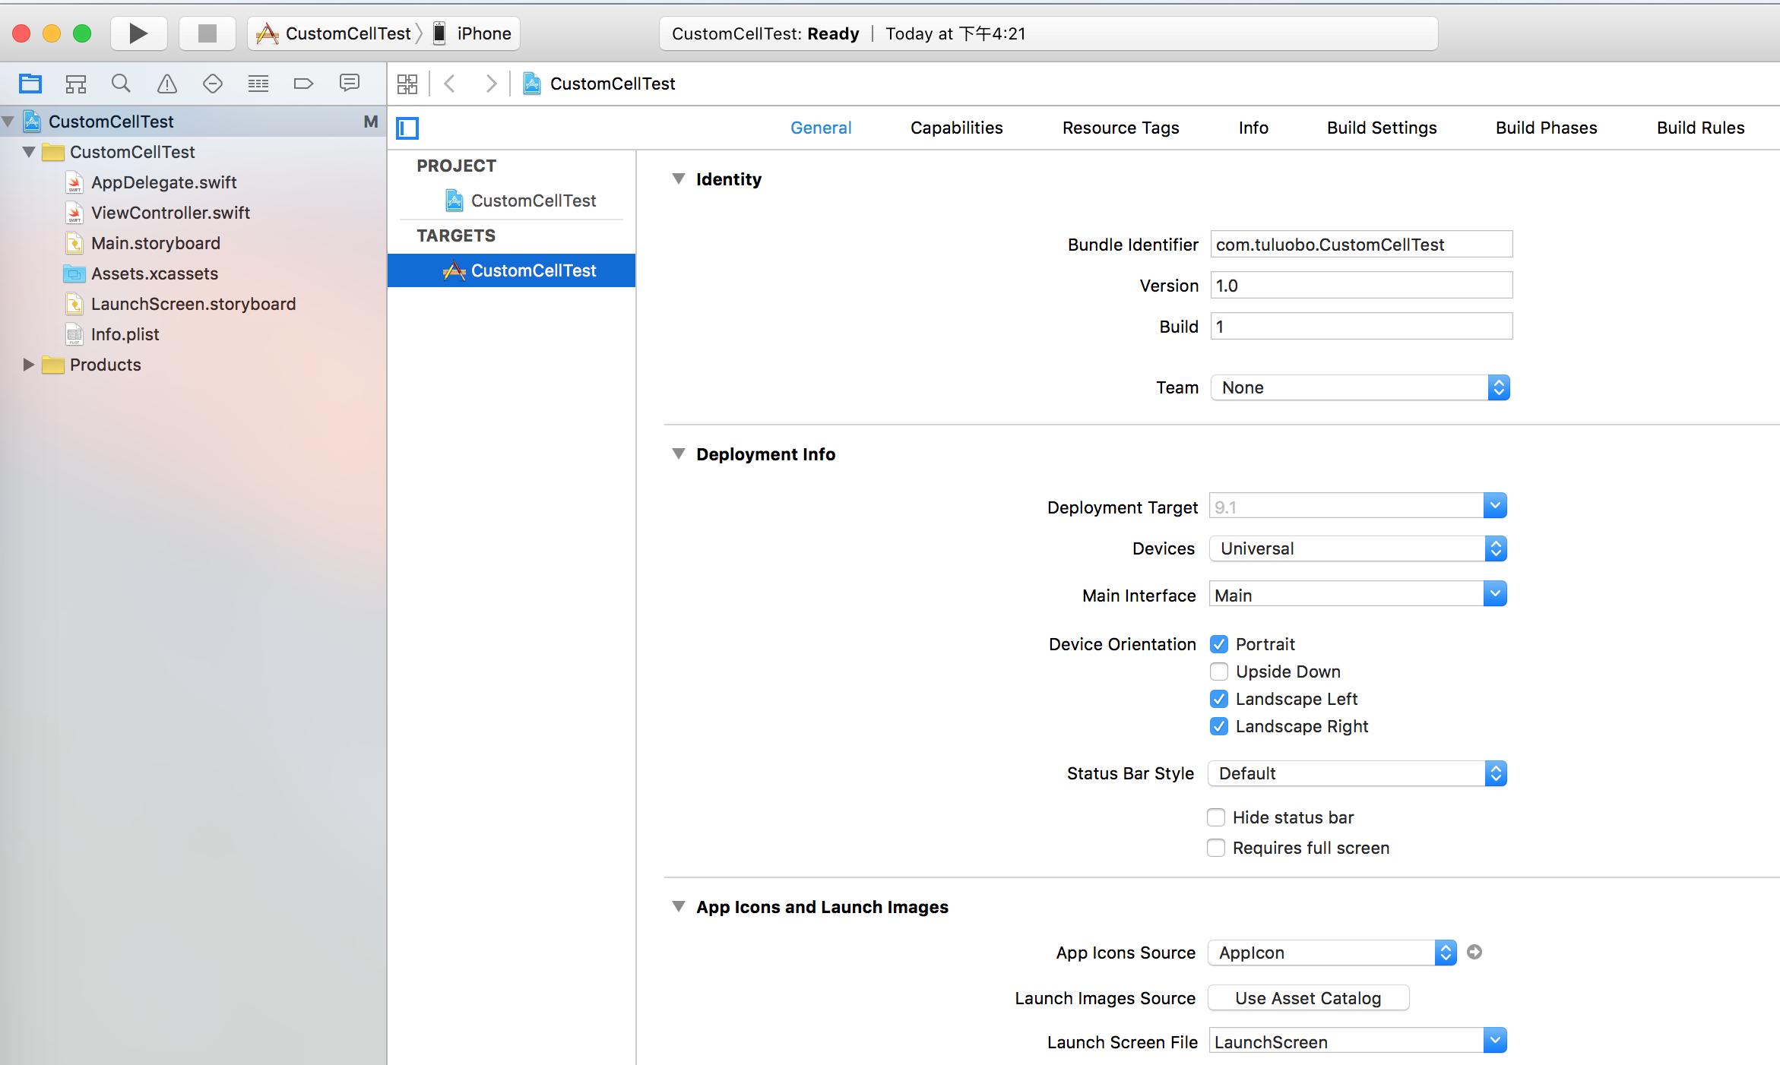Toggle Portrait orientation checkbox

coord(1219,644)
